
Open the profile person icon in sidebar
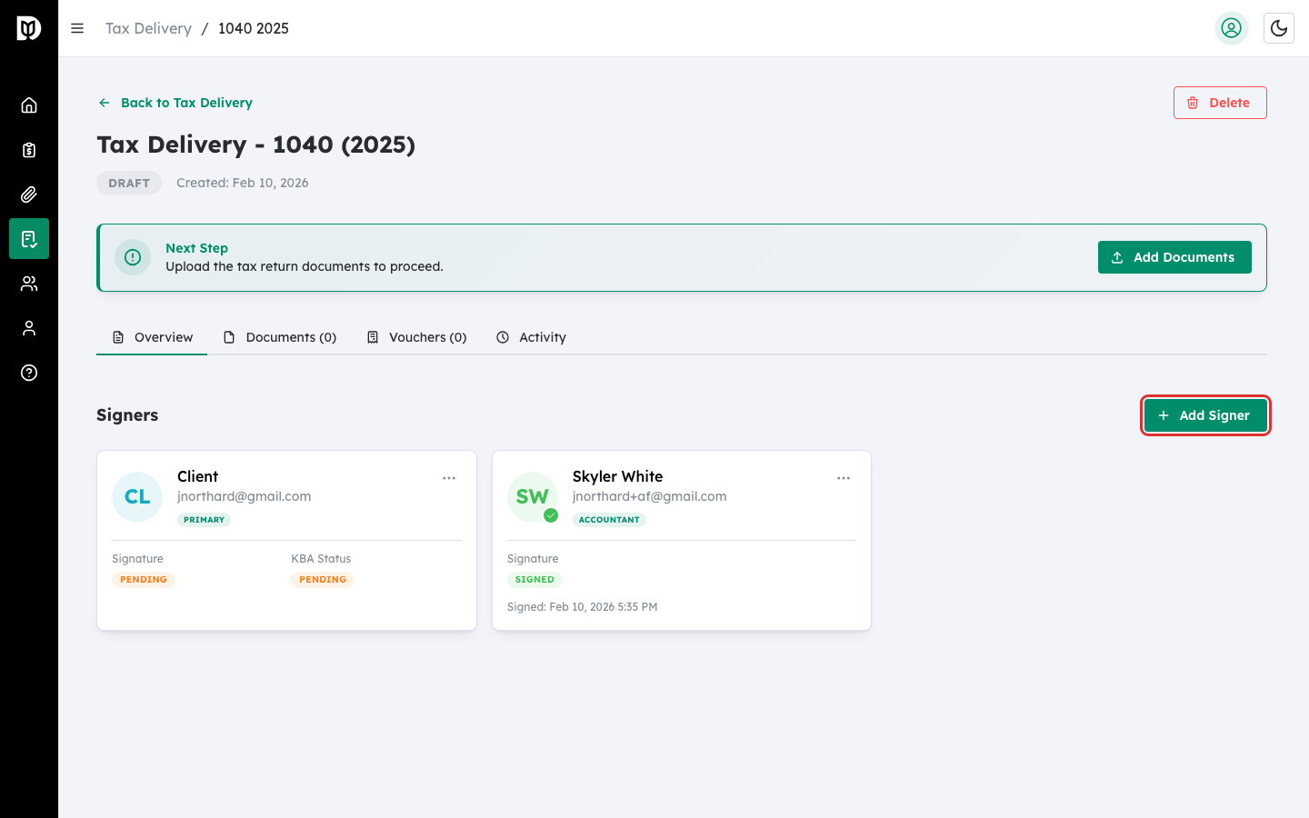pyautogui.click(x=28, y=327)
